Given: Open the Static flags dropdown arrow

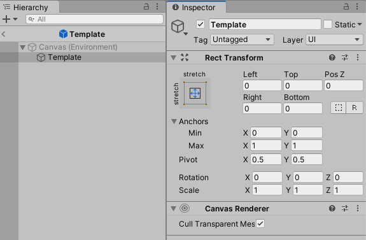Looking at the screenshot, I should click(360, 24).
